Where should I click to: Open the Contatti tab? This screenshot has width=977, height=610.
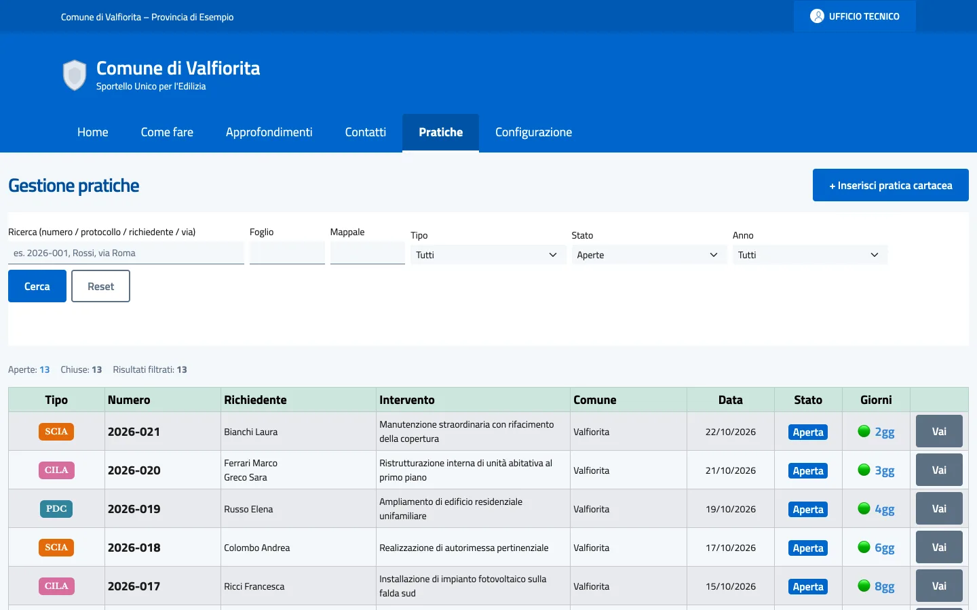[366, 132]
